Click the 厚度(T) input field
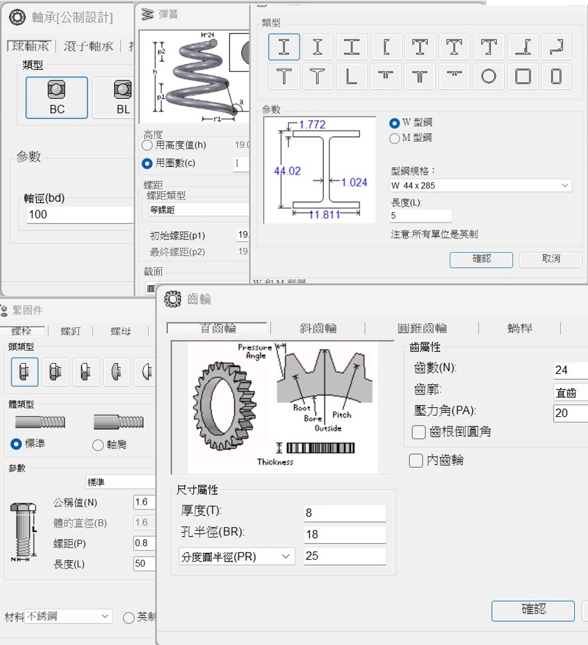 [345, 513]
